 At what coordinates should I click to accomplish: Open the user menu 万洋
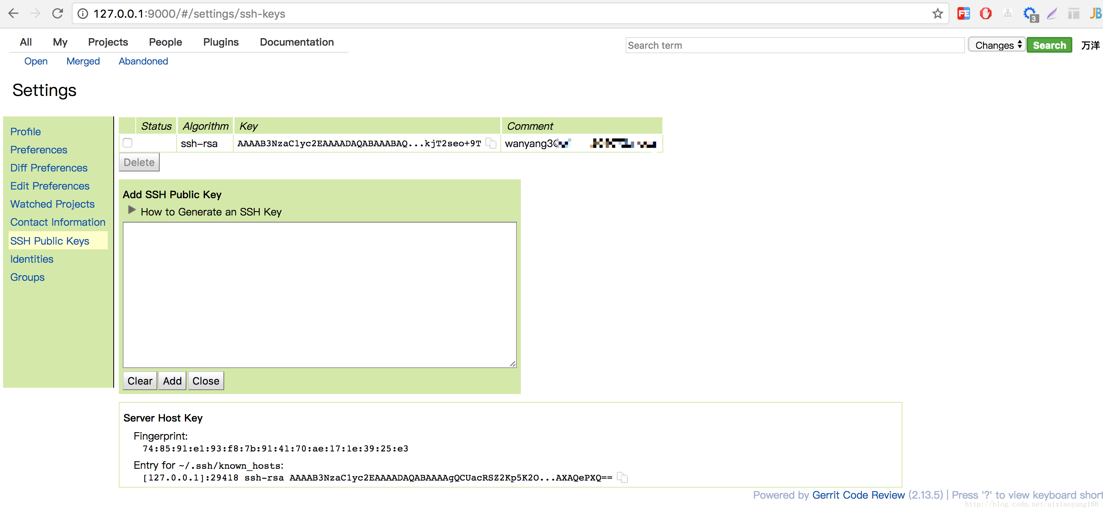coord(1090,45)
